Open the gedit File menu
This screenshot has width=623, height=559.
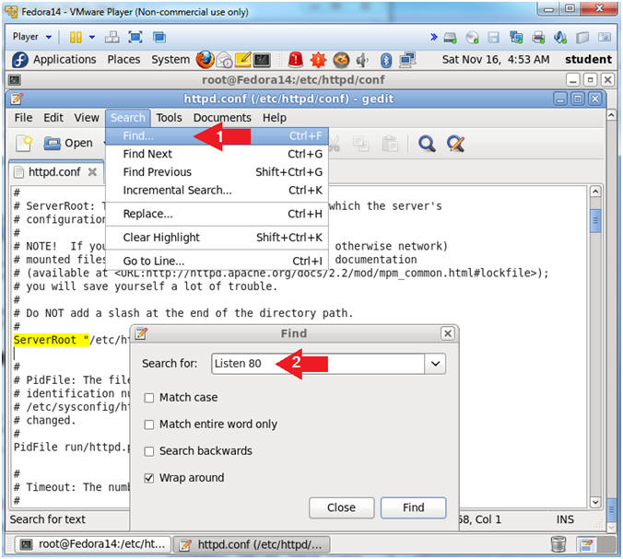tap(23, 118)
